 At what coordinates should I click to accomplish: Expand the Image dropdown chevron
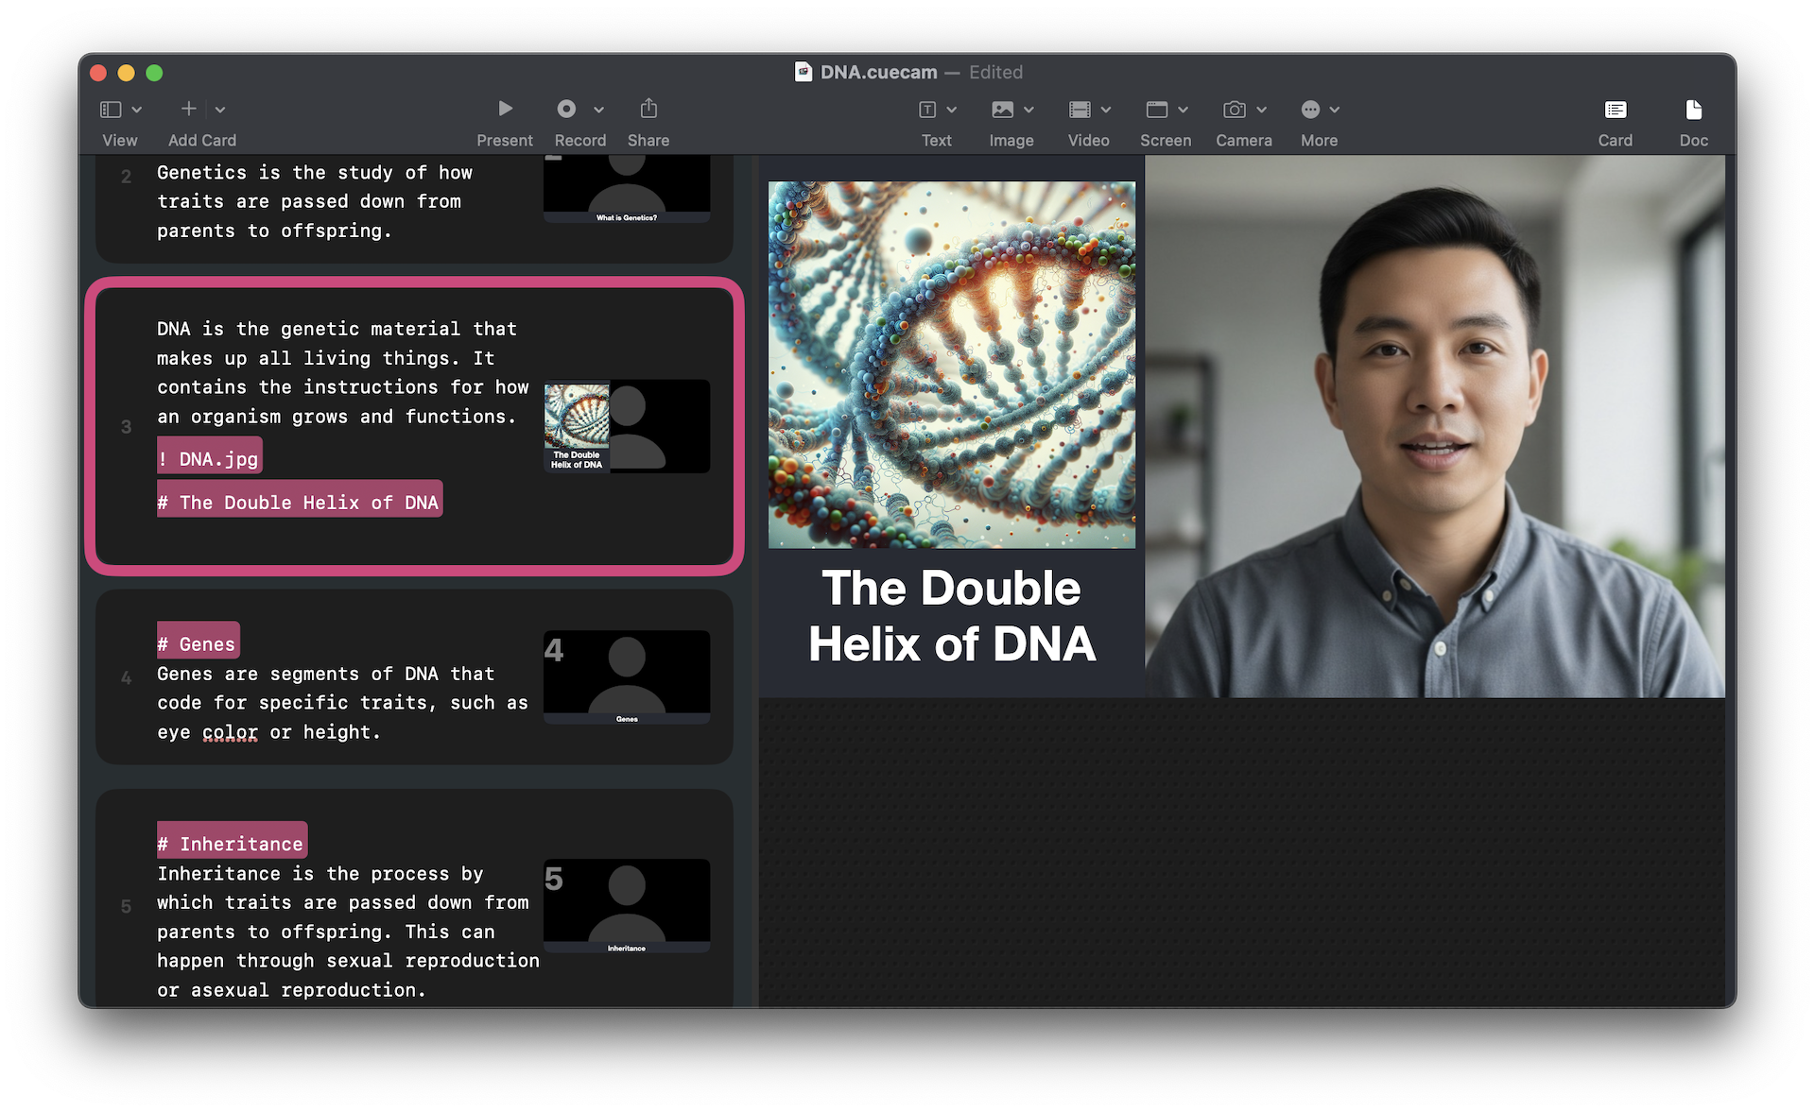[x=1028, y=110]
